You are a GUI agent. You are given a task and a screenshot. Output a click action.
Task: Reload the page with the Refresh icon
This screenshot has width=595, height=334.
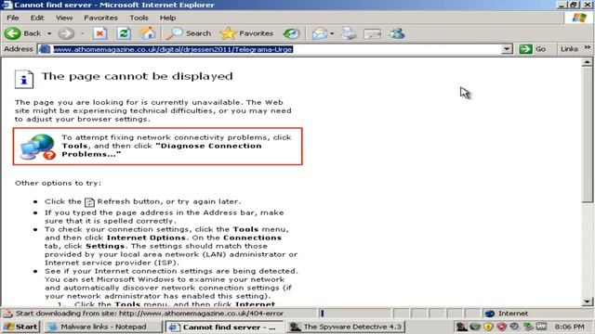click(124, 33)
